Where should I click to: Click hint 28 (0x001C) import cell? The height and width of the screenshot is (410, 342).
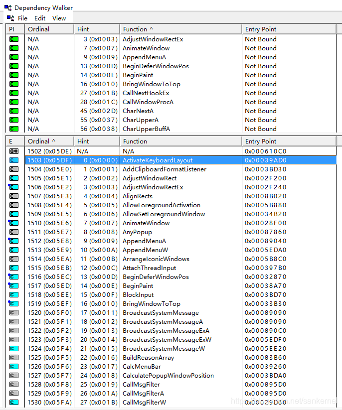click(x=99, y=102)
